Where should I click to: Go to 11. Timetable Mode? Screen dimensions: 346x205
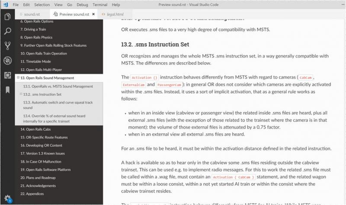point(35,61)
